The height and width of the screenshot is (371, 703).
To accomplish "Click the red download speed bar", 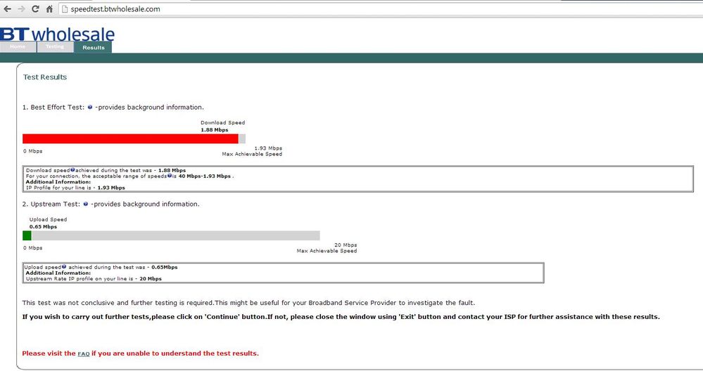I will (x=130, y=138).
